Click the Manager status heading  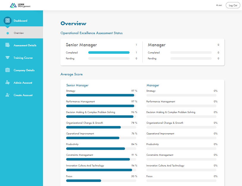157,45
